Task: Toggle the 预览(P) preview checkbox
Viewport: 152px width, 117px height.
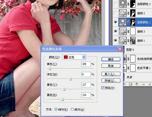Action: coord(103,88)
